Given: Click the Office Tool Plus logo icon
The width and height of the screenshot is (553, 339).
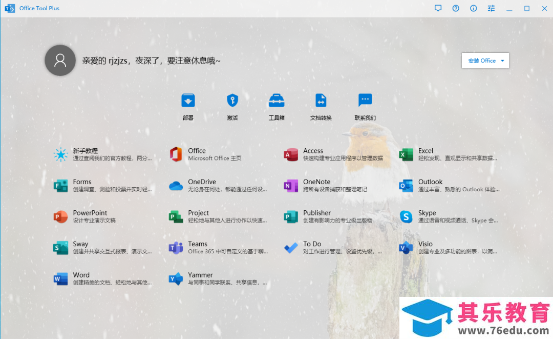Looking at the screenshot, I should pyautogui.click(x=10, y=8).
